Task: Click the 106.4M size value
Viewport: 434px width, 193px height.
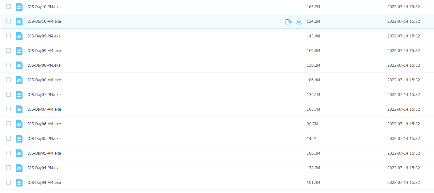Action: [x=313, y=80]
